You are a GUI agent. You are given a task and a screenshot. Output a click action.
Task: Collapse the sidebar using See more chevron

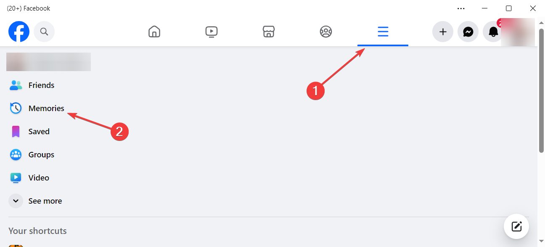pos(16,201)
